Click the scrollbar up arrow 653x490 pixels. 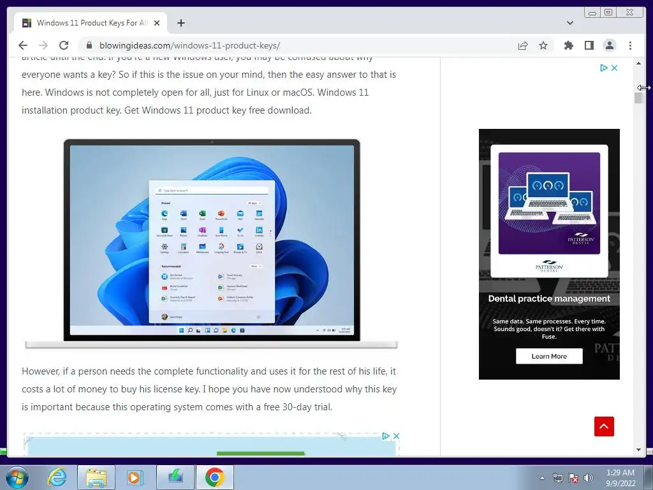pos(638,63)
